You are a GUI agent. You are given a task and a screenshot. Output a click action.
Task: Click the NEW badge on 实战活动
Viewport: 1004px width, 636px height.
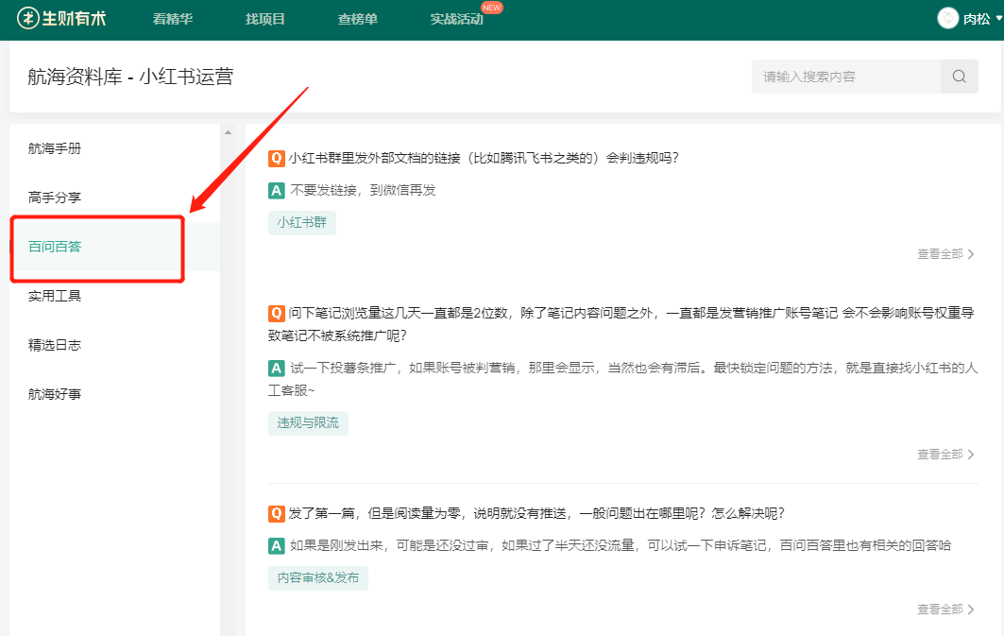click(x=492, y=8)
